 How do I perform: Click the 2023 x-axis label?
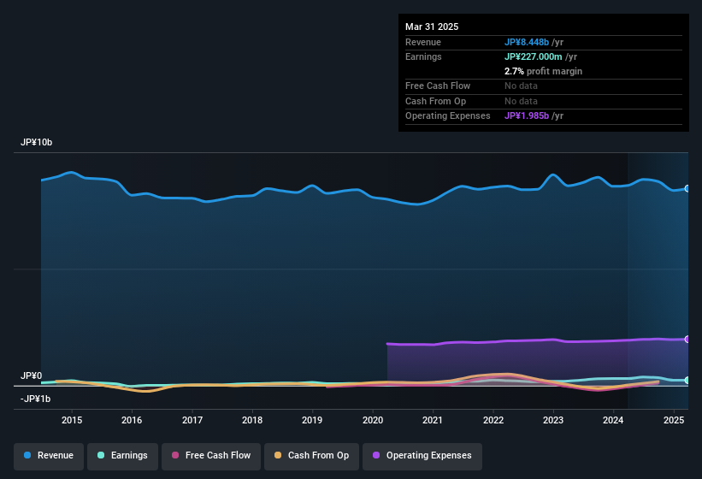click(x=553, y=420)
